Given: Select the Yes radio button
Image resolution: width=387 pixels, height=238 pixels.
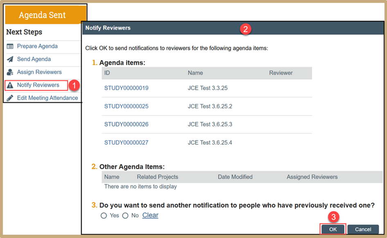Looking at the screenshot, I should click(104, 215).
